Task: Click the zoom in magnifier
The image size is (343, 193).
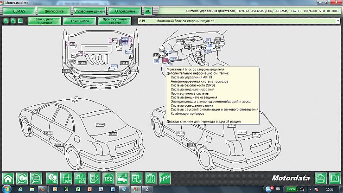Action: coord(6,21)
